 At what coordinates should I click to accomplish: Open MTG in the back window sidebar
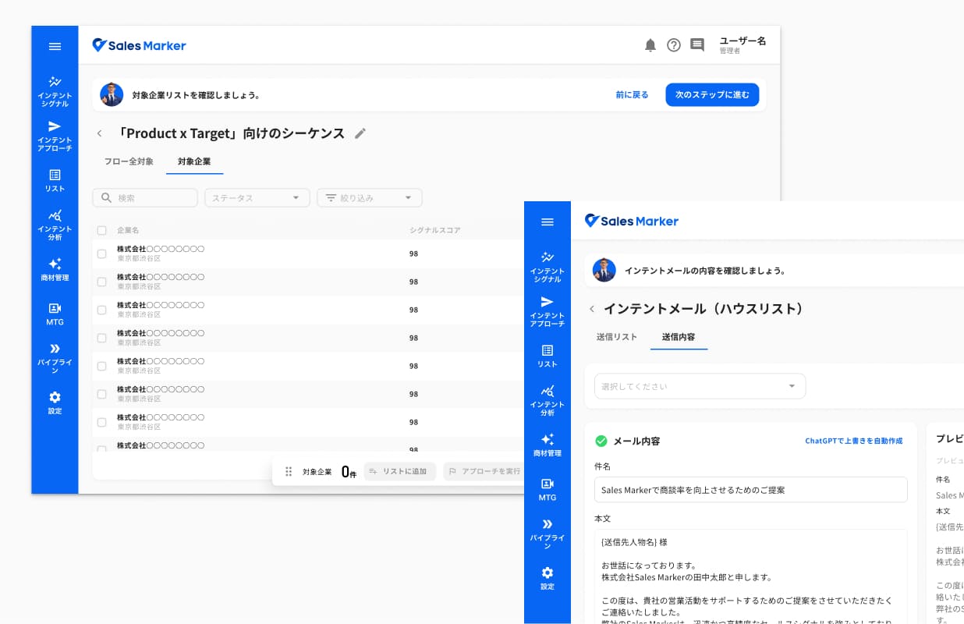click(x=55, y=314)
